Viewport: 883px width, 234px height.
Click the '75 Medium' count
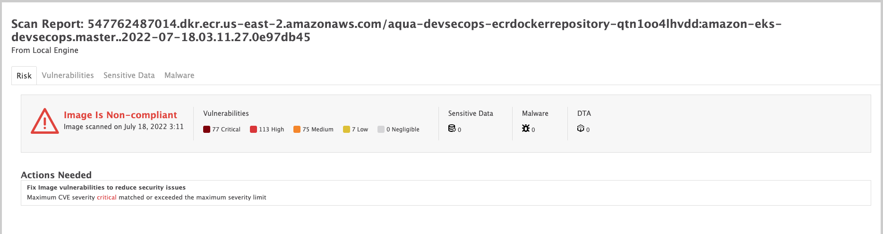(318, 130)
